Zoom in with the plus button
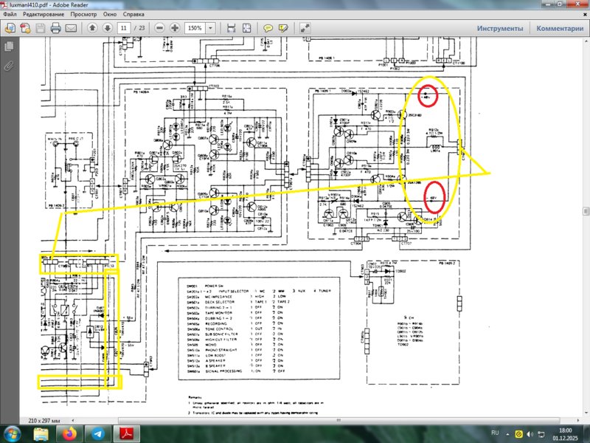Screen dimensions: 590x443 click(175, 28)
